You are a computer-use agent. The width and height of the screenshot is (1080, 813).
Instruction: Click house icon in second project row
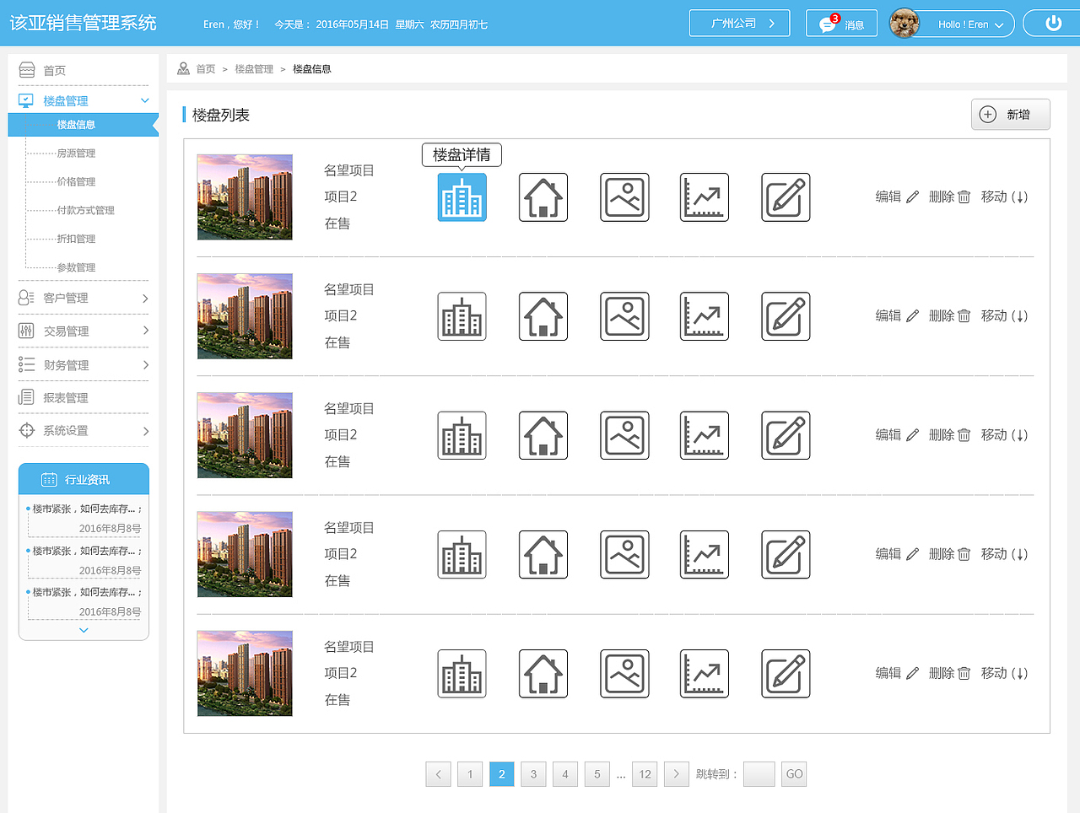point(543,316)
